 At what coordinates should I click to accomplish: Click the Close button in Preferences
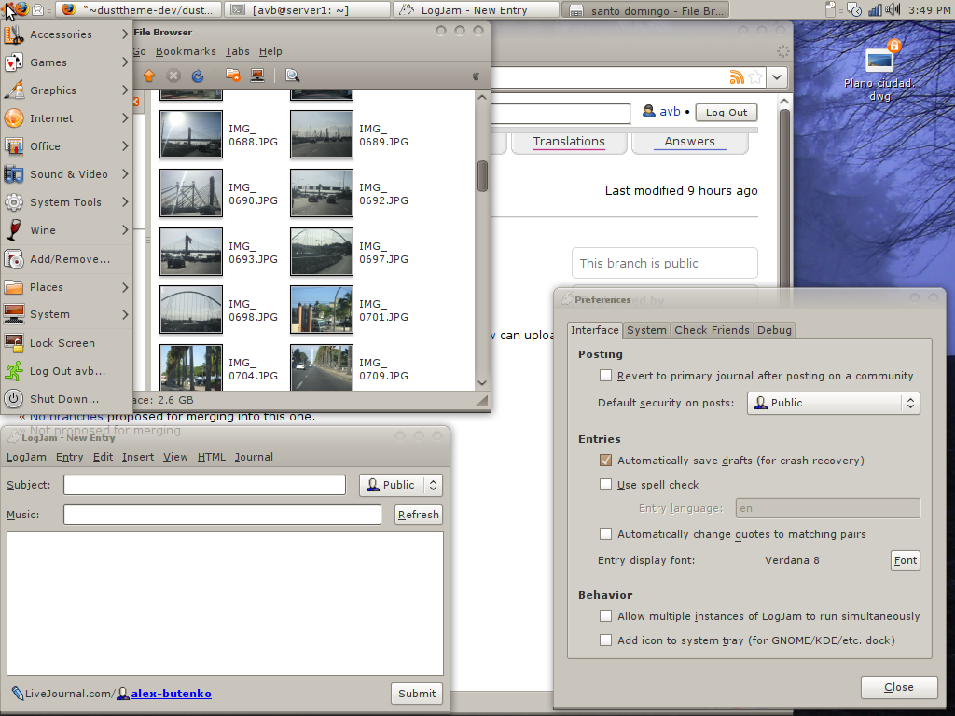(898, 687)
